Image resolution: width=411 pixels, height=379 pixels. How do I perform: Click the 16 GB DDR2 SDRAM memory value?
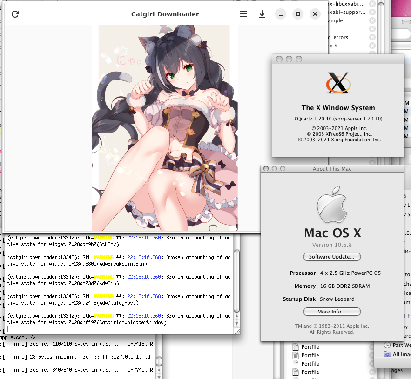coord(345,286)
